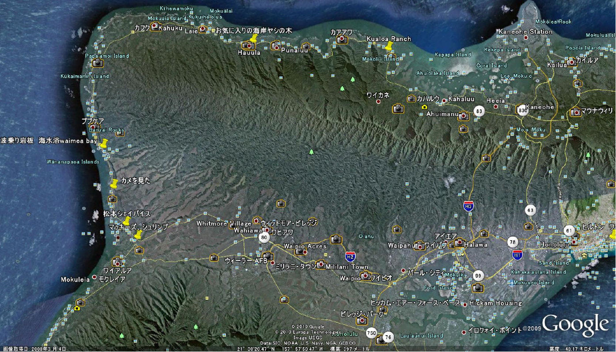Click the route 63 road marker

tap(531, 210)
